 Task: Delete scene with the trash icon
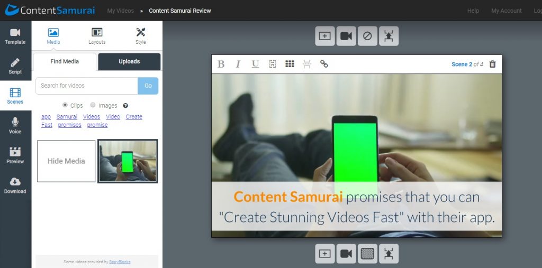click(x=493, y=64)
